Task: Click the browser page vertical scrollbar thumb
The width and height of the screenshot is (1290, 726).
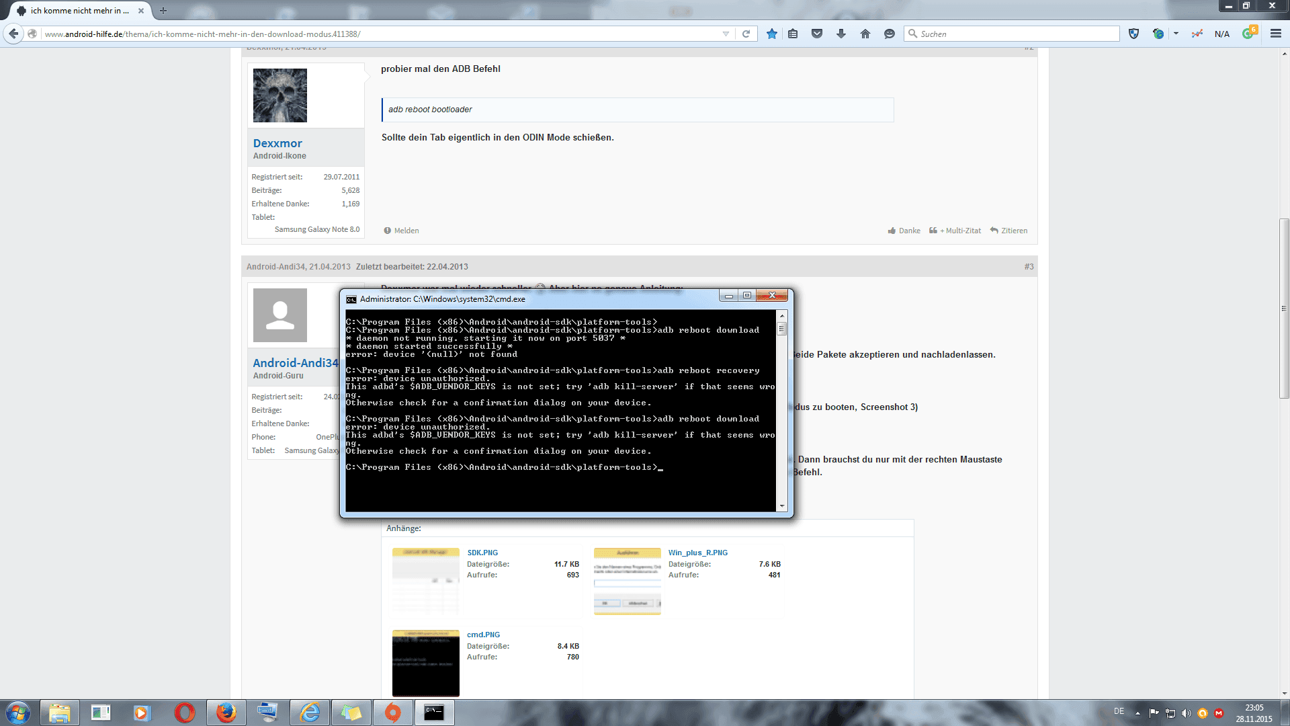Action: pos(1284,308)
